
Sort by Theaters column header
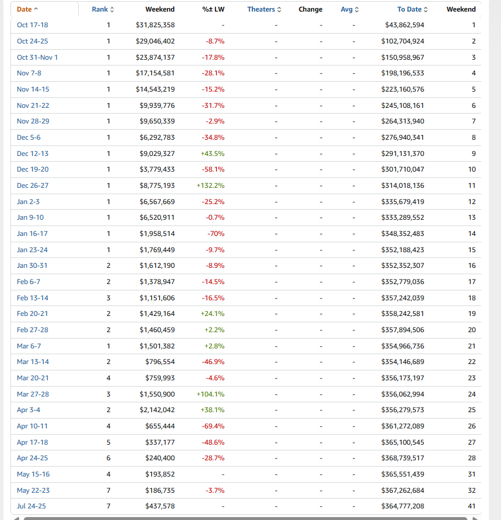click(261, 9)
